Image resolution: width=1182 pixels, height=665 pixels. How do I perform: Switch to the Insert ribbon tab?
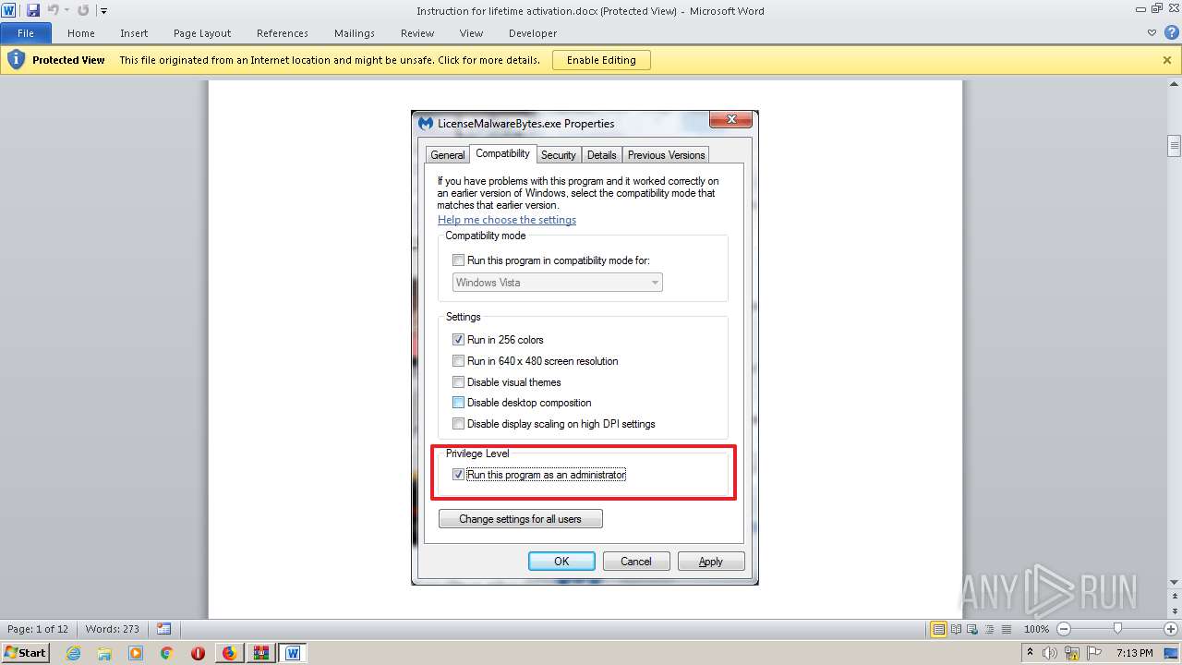coord(134,33)
